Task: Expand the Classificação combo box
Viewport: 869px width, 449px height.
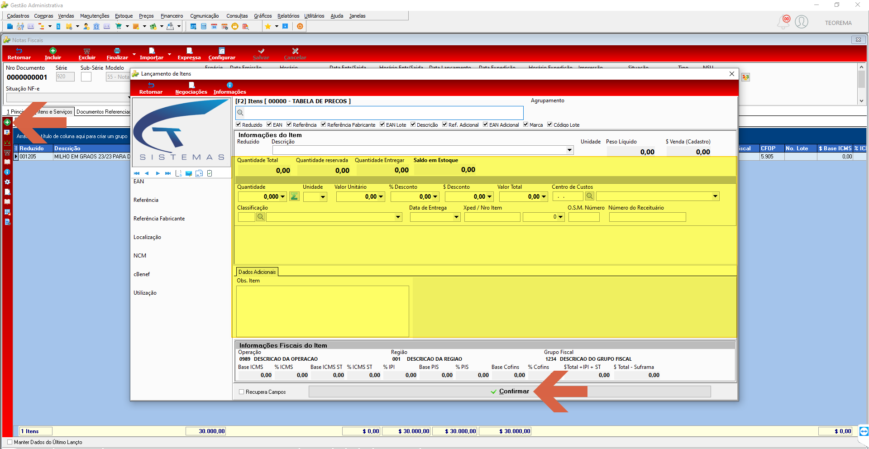Action: point(398,217)
